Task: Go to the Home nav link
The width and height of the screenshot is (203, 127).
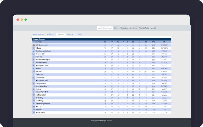Action: pyautogui.click(x=116, y=28)
